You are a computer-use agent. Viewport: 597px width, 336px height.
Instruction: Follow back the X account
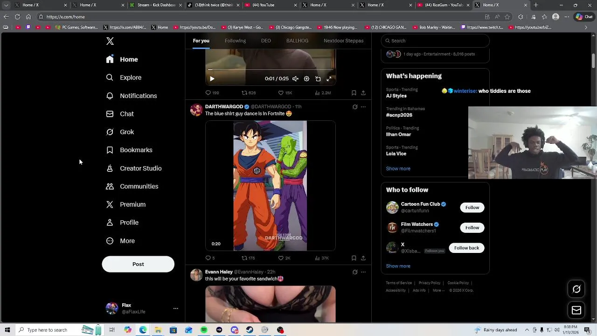click(466, 248)
